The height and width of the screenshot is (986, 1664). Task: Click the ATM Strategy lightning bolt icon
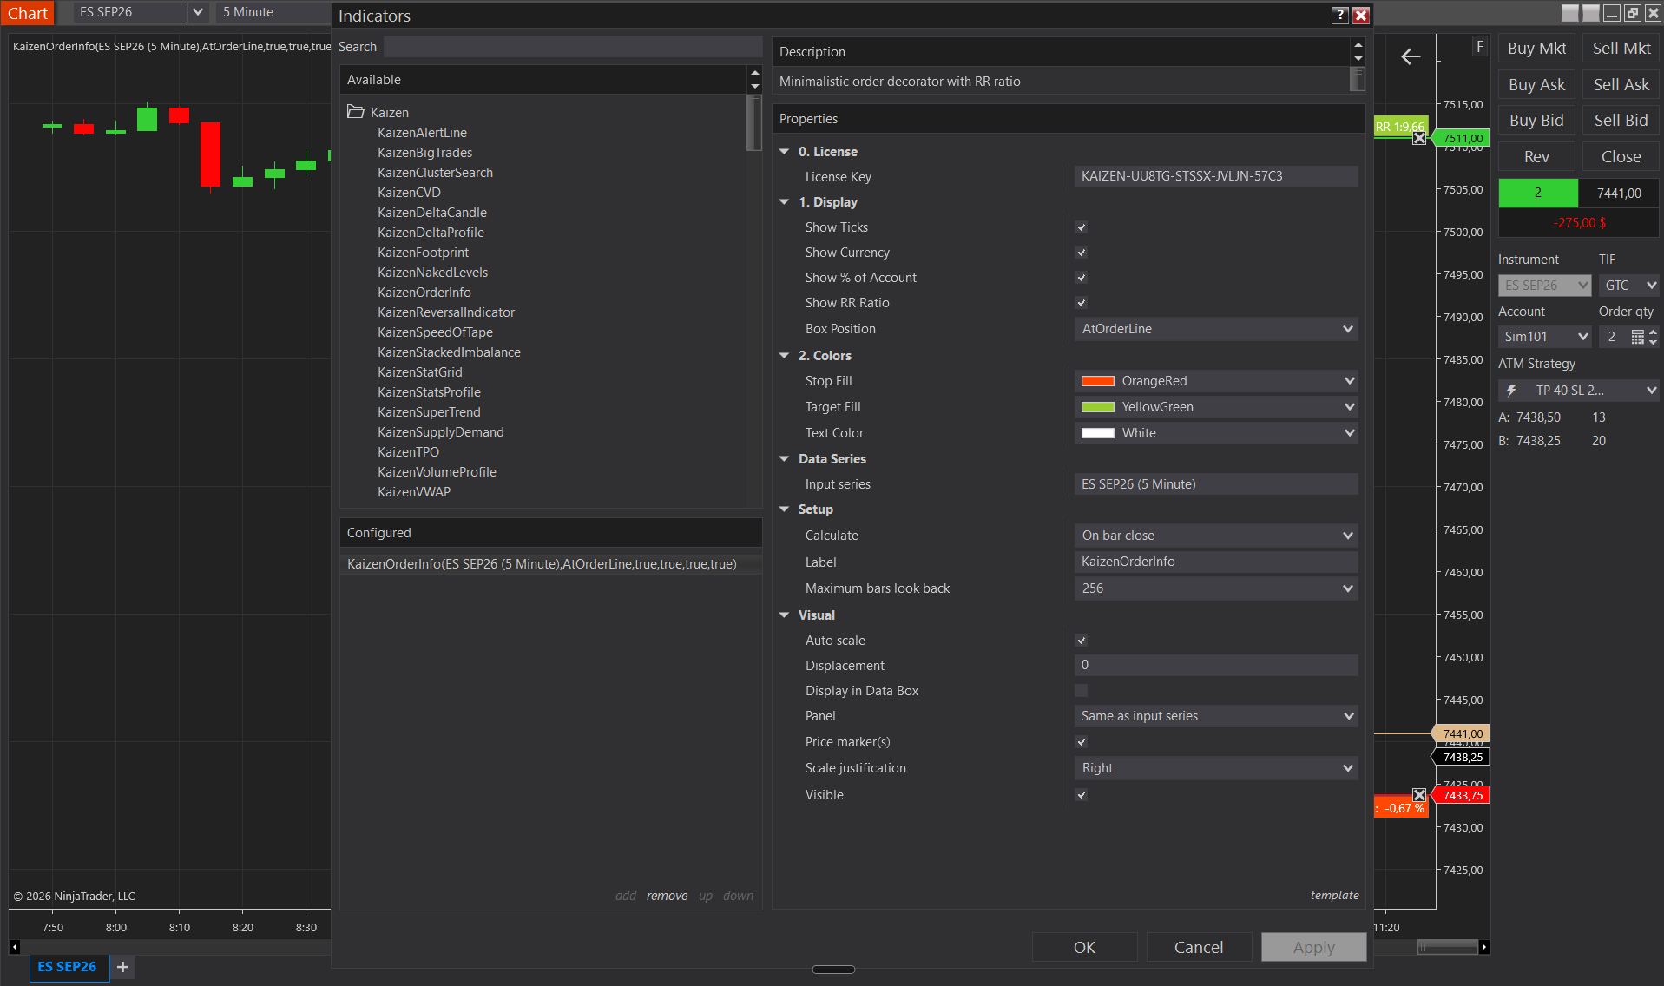coord(1512,391)
